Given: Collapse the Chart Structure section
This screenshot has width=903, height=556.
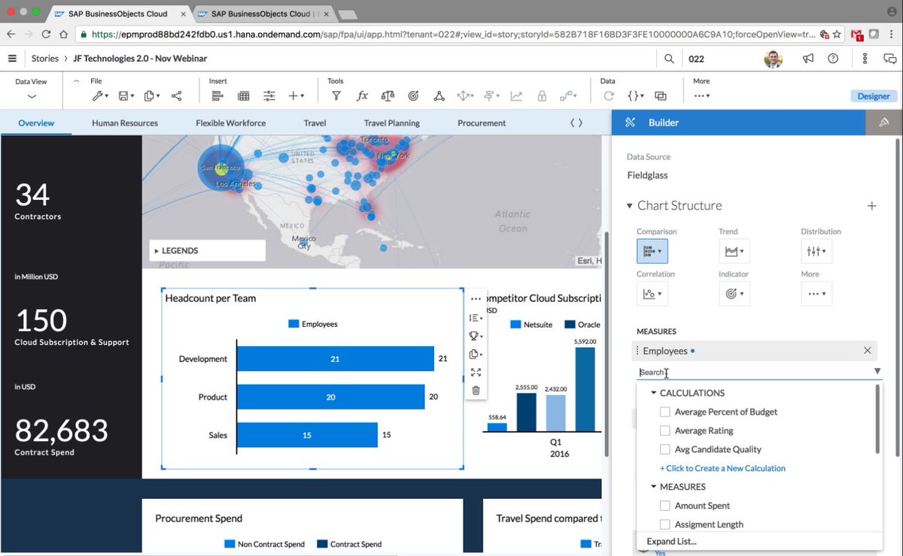Looking at the screenshot, I should coord(630,206).
